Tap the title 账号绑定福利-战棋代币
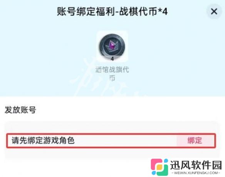The image size is (225, 177). tap(107, 12)
